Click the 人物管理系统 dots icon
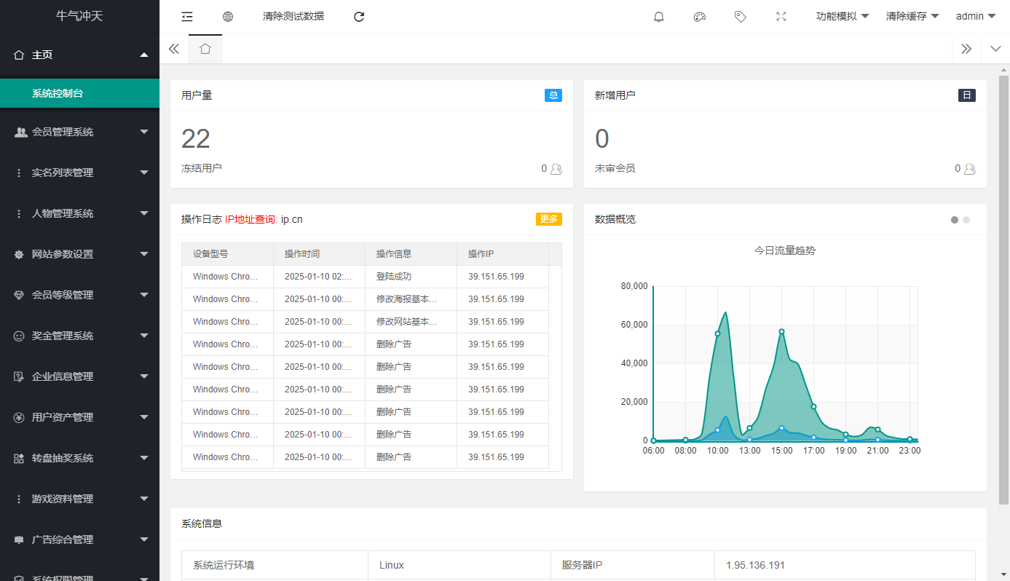This screenshot has width=1010, height=581. click(19, 213)
